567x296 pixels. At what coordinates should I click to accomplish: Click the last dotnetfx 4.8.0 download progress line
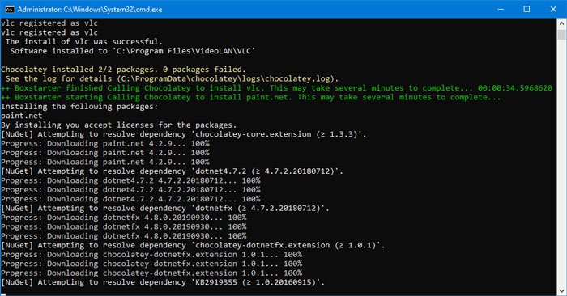pos(124,236)
